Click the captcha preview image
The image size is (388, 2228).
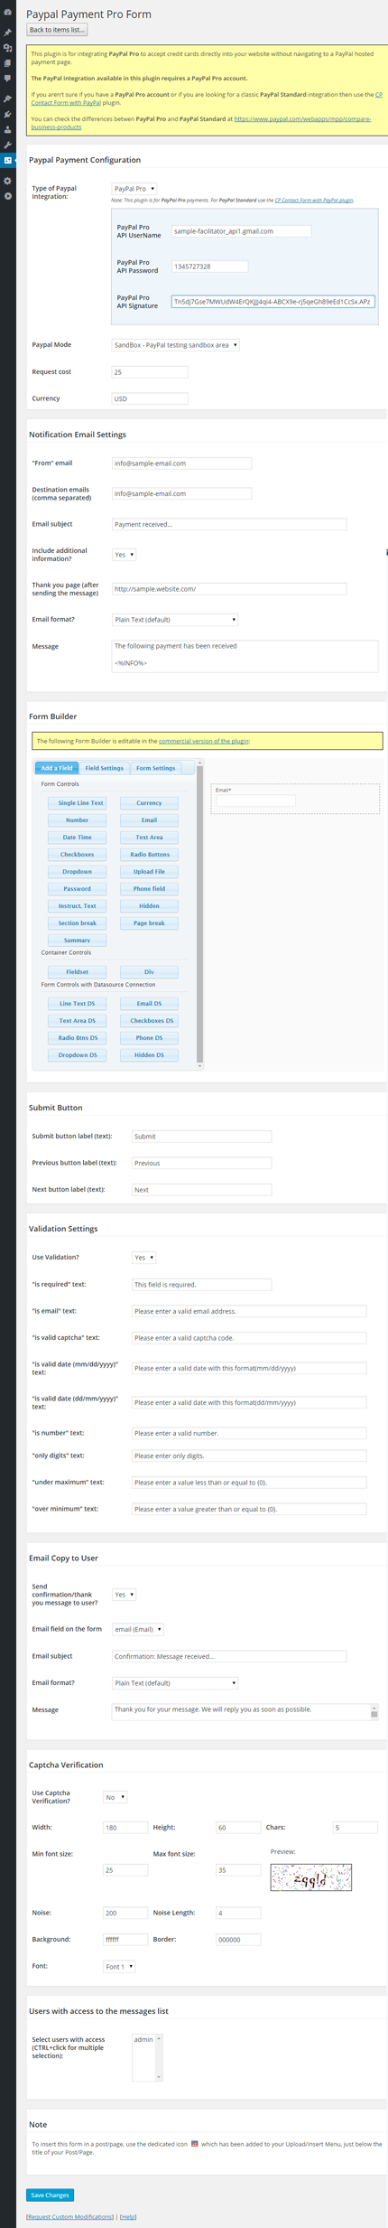310,1877
